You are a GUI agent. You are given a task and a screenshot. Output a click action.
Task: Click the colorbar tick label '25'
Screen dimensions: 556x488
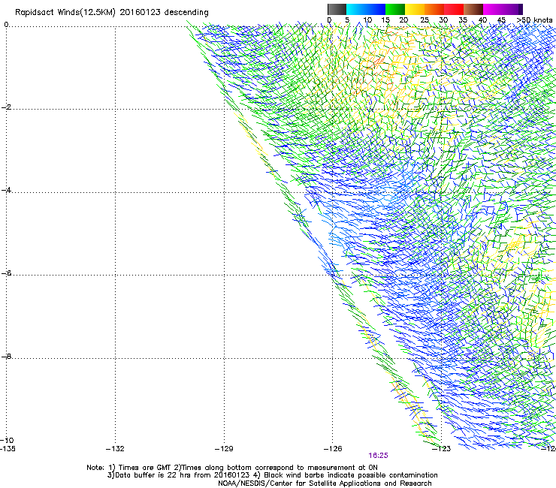(425, 20)
